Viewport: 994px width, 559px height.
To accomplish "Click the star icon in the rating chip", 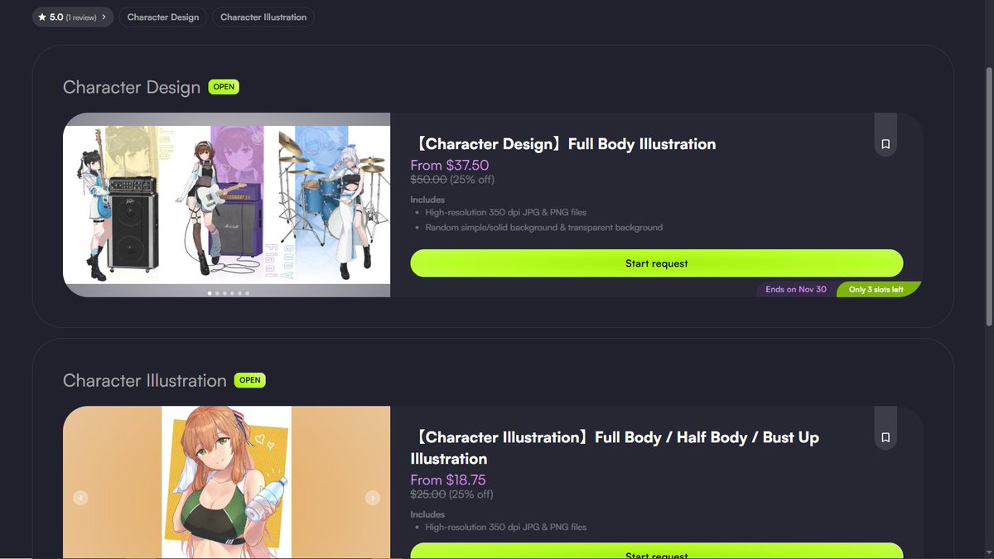I will 42,17.
